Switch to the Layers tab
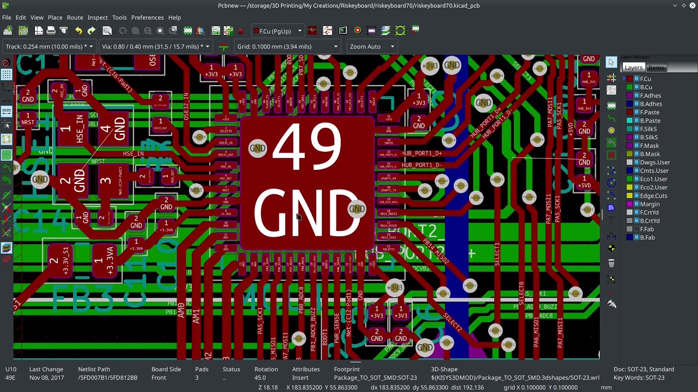Screen dimensions: 698x392 click(633, 68)
